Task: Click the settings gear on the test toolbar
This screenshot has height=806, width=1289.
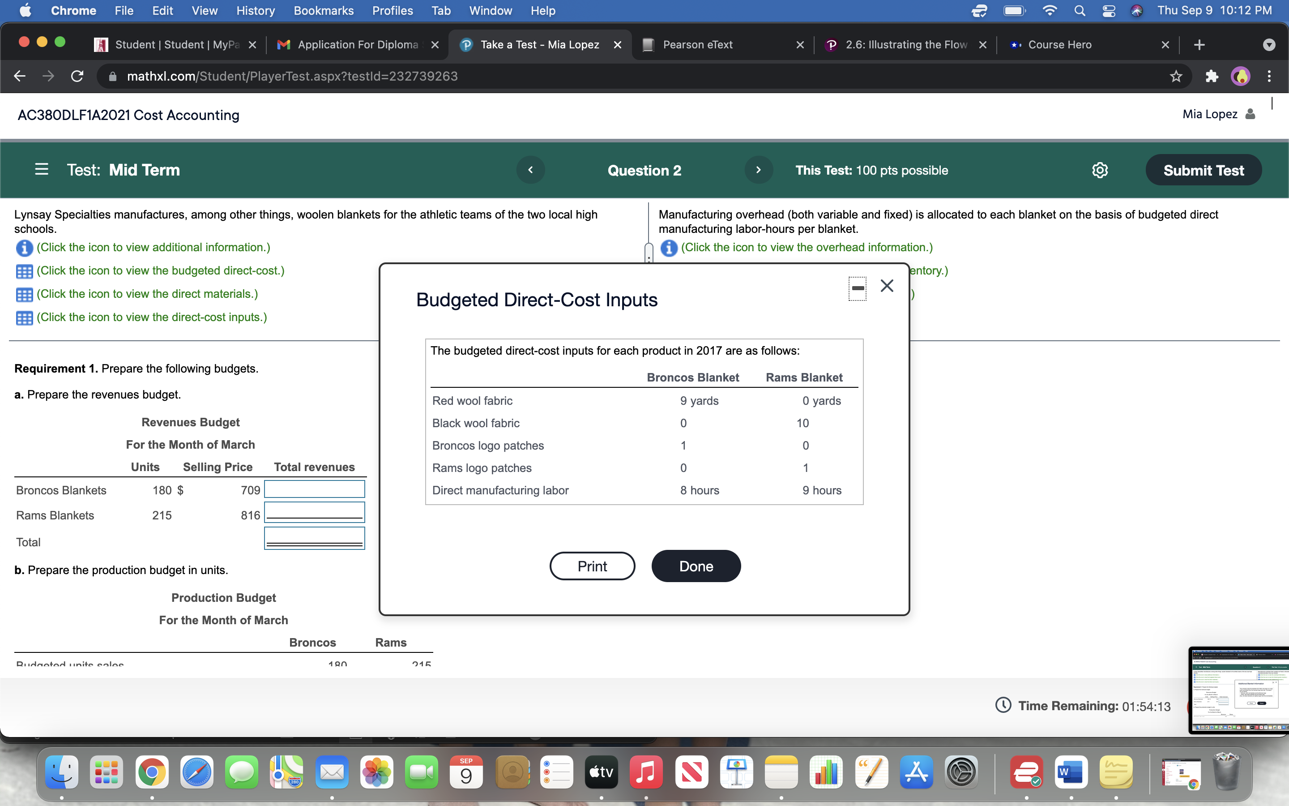Action: coord(1101,170)
